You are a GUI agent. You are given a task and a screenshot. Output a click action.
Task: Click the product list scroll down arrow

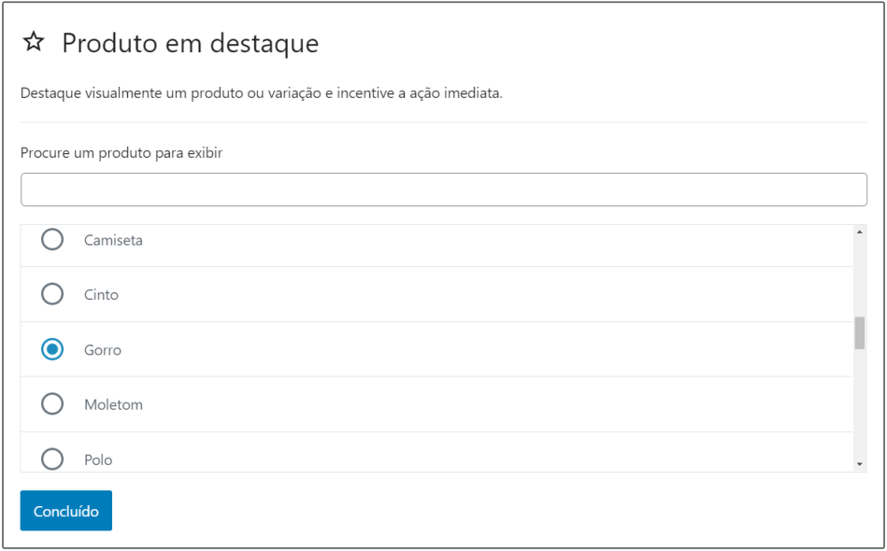pyautogui.click(x=859, y=464)
